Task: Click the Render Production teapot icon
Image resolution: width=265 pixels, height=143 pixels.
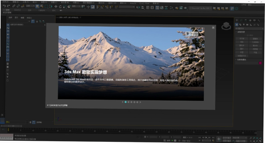Action: 185,8
